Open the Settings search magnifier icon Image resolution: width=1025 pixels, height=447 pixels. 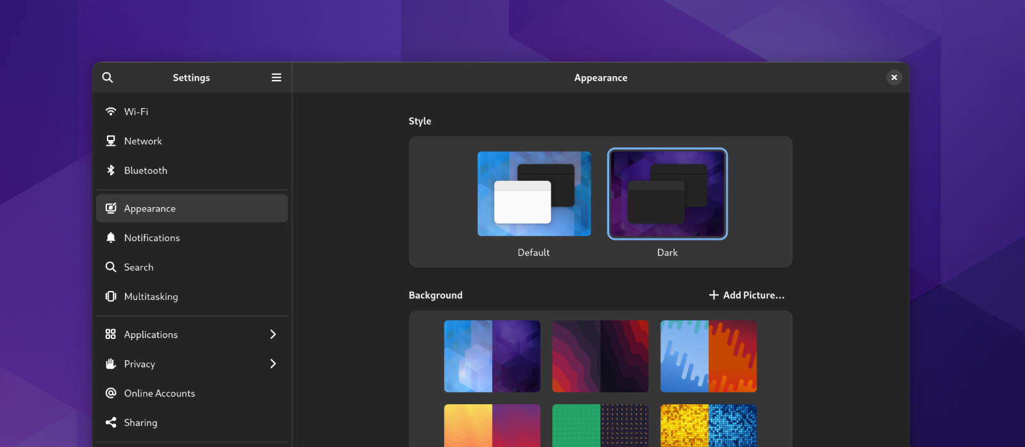coord(108,77)
